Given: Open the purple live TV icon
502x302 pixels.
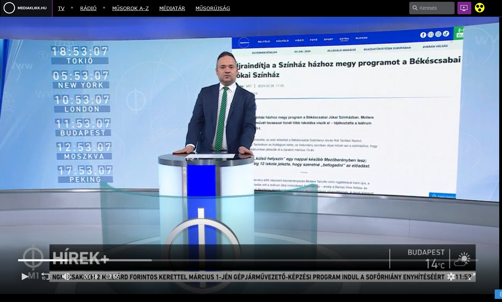Looking at the screenshot, I should click(464, 8).
